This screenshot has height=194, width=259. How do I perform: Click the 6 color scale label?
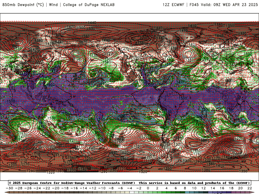coord(176,188)
